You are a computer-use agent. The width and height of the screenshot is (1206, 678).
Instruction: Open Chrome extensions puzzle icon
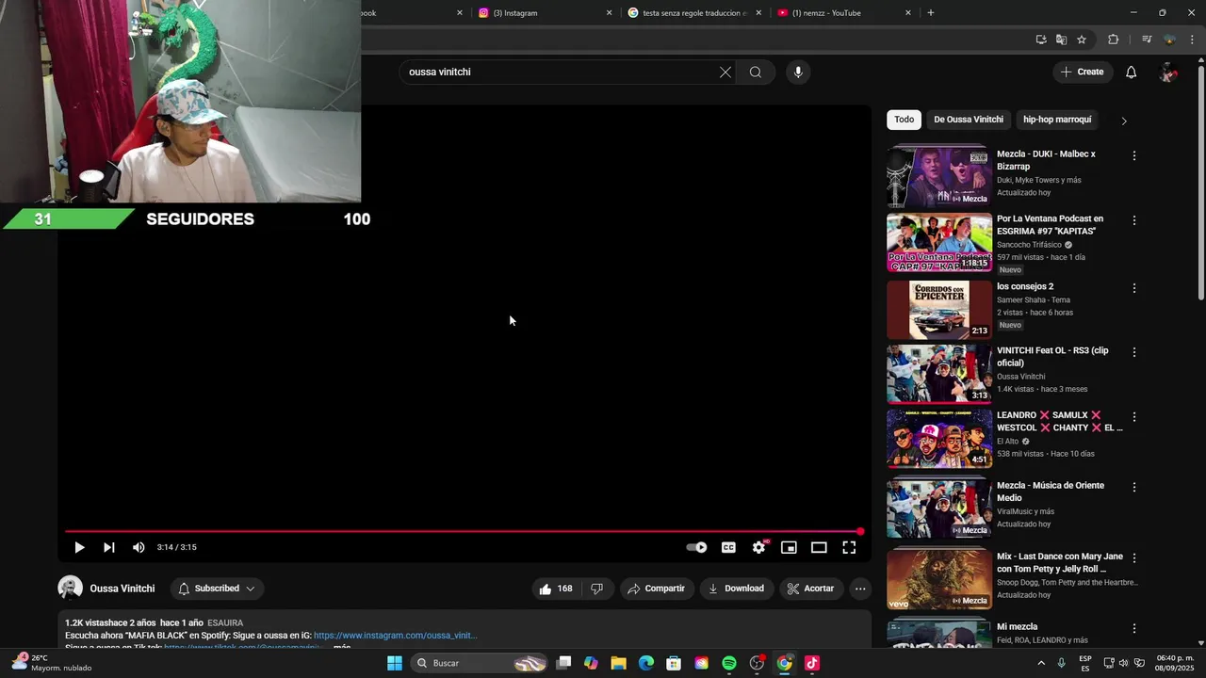tap(1114, 40)
